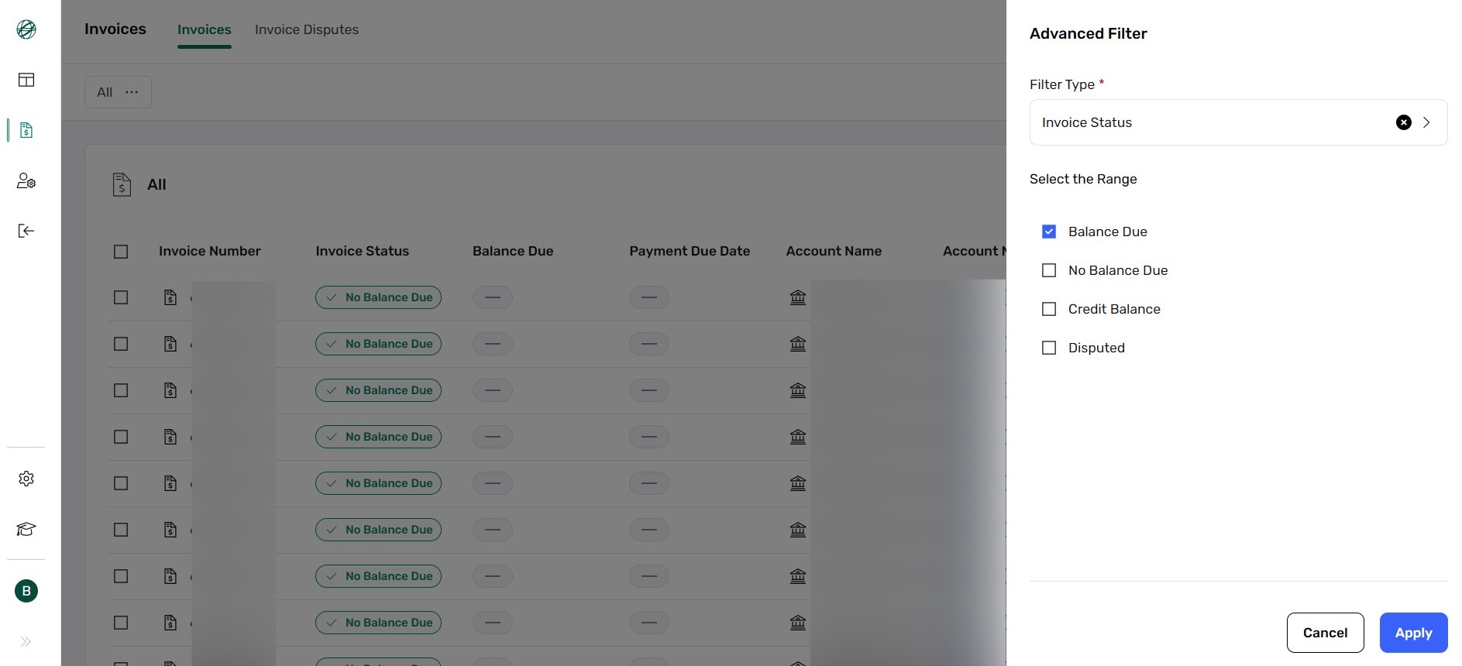Viewport: 1462px width, 666px height.
Task: Select all invoices with the header checkbox
Action: [x=121, y=252]
